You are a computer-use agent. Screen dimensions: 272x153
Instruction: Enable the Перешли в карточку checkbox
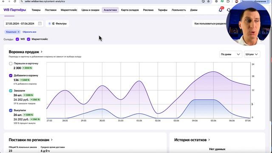click(x=11, y=63)
